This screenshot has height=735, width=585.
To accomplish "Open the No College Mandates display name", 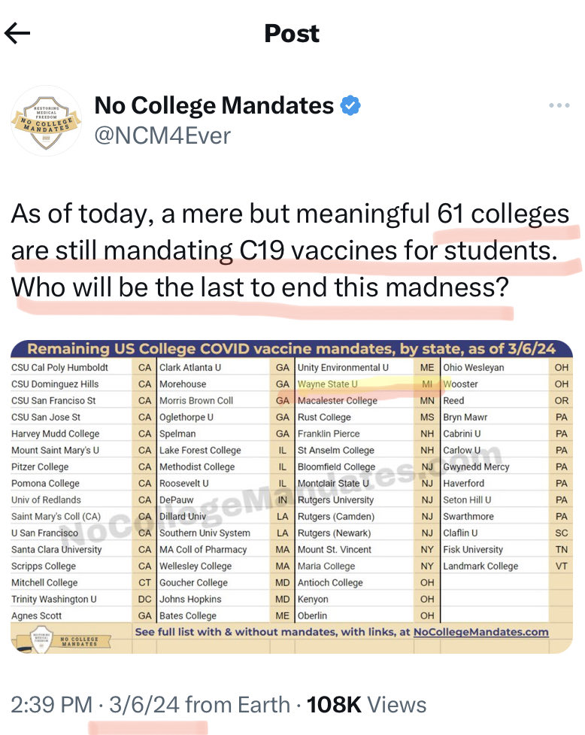I will [x=214, y=106].
